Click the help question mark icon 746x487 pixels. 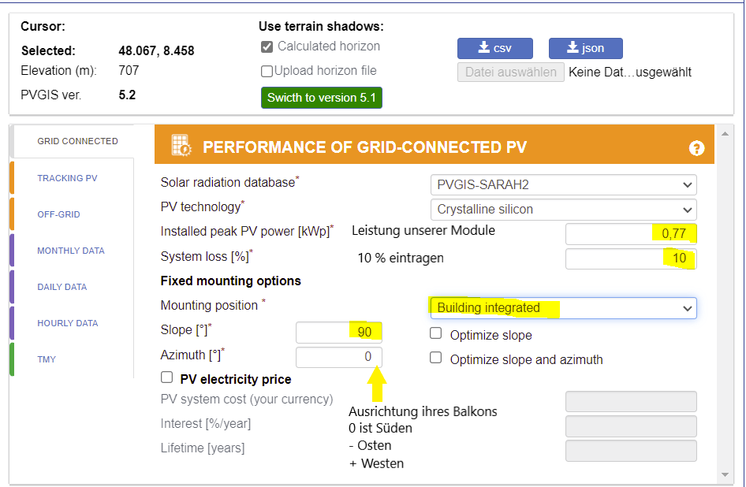point(696,148)
